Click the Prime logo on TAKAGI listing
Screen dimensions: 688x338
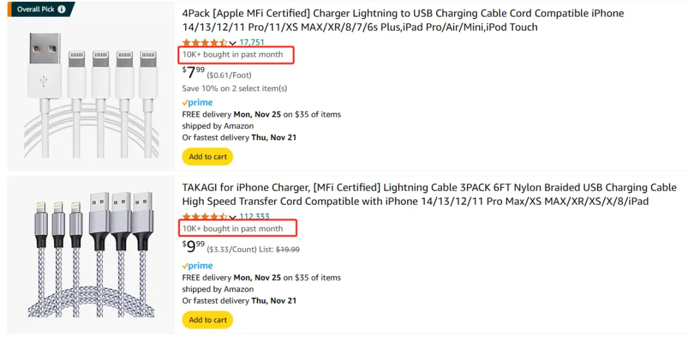coord(197,265)
